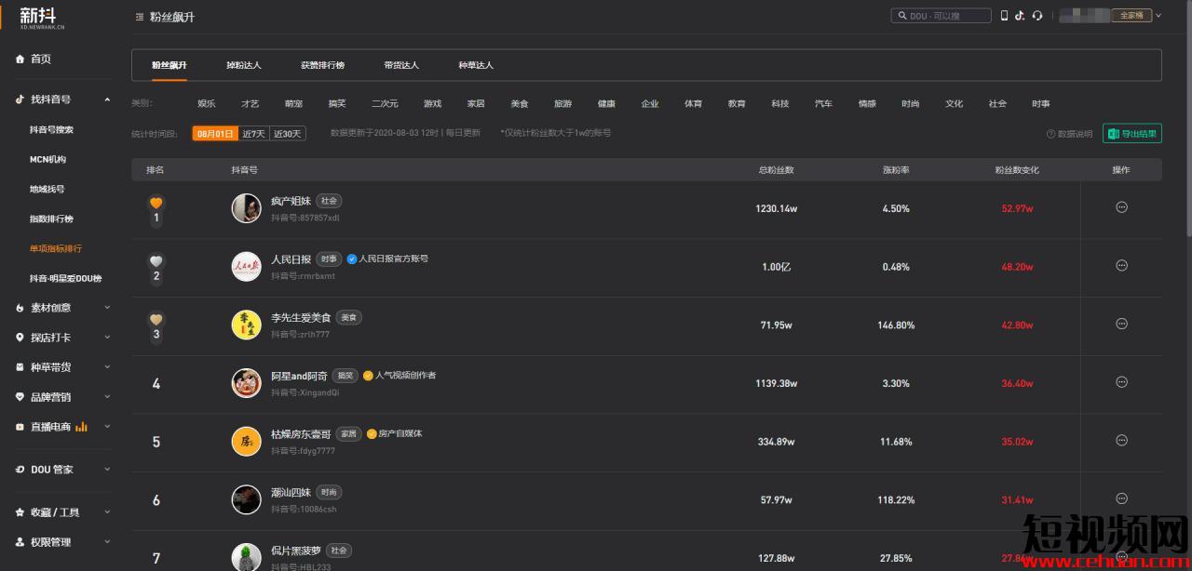Screen dimensions: 1192x571
Task: Click the mobile phone icon in header
Action: click(1004, 16)
